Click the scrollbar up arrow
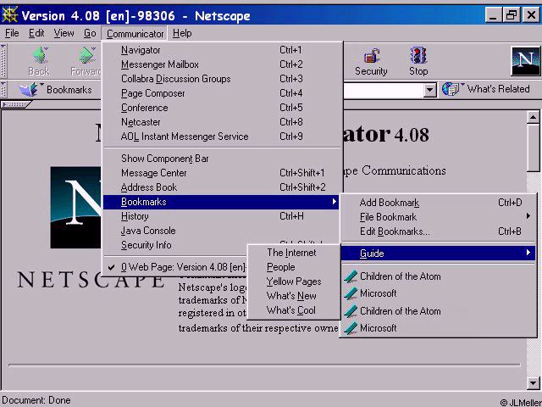Screen dimensions: 542x407 click(533, 118)
